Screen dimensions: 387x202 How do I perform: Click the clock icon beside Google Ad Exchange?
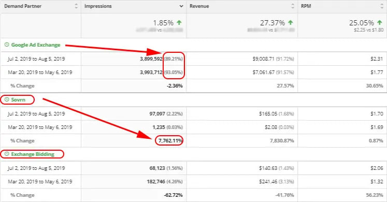coord(7,45)
